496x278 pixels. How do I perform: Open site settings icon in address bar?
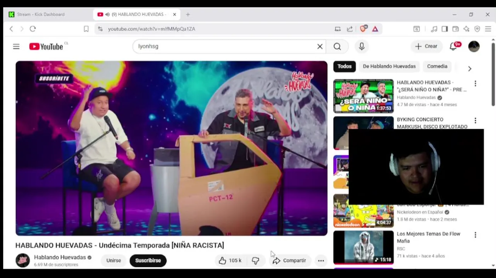tap(100, 29)
